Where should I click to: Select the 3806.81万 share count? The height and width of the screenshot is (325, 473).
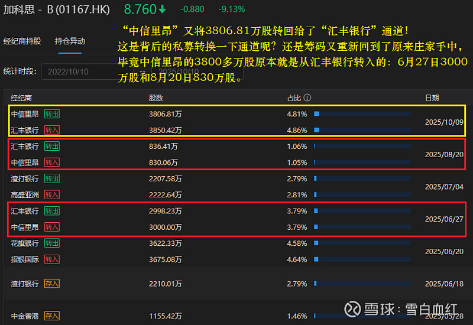coord(166,114)
